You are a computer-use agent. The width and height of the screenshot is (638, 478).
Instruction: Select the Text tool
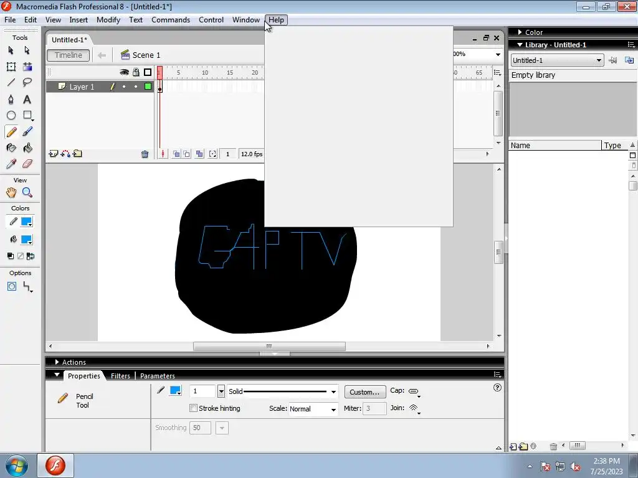tap(27, 99)
